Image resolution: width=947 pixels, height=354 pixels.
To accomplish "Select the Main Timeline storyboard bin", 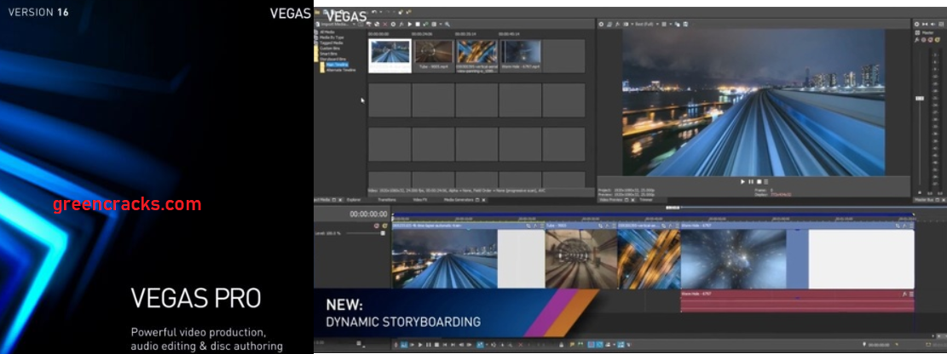I will (337, 65).
